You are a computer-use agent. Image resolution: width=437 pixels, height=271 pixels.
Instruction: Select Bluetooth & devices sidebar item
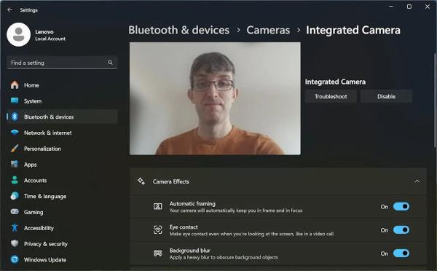click(x=62, y=117)
